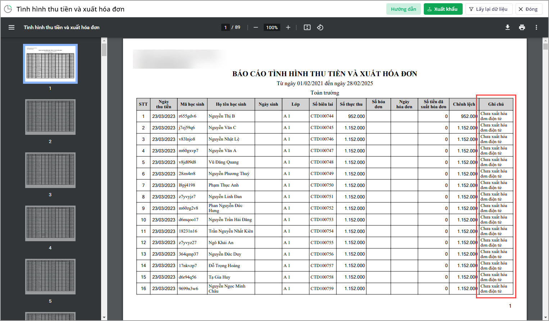Zoom in the PDF with plus button
Image resolution: width=549 pixels, height=321 pixels.
288,27
